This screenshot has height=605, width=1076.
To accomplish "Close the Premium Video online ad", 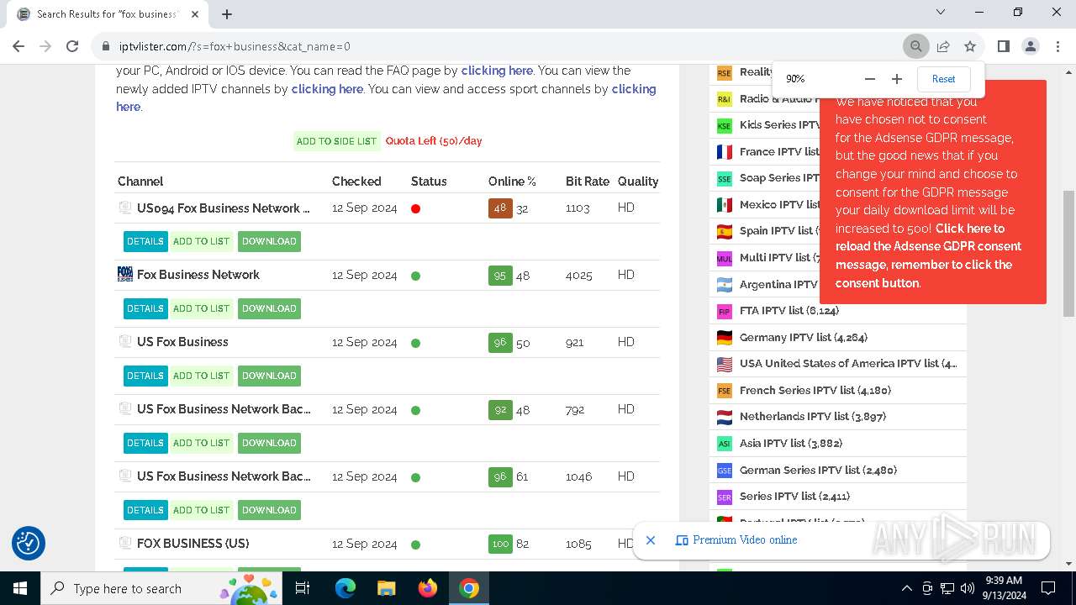I will coord(651,540).
